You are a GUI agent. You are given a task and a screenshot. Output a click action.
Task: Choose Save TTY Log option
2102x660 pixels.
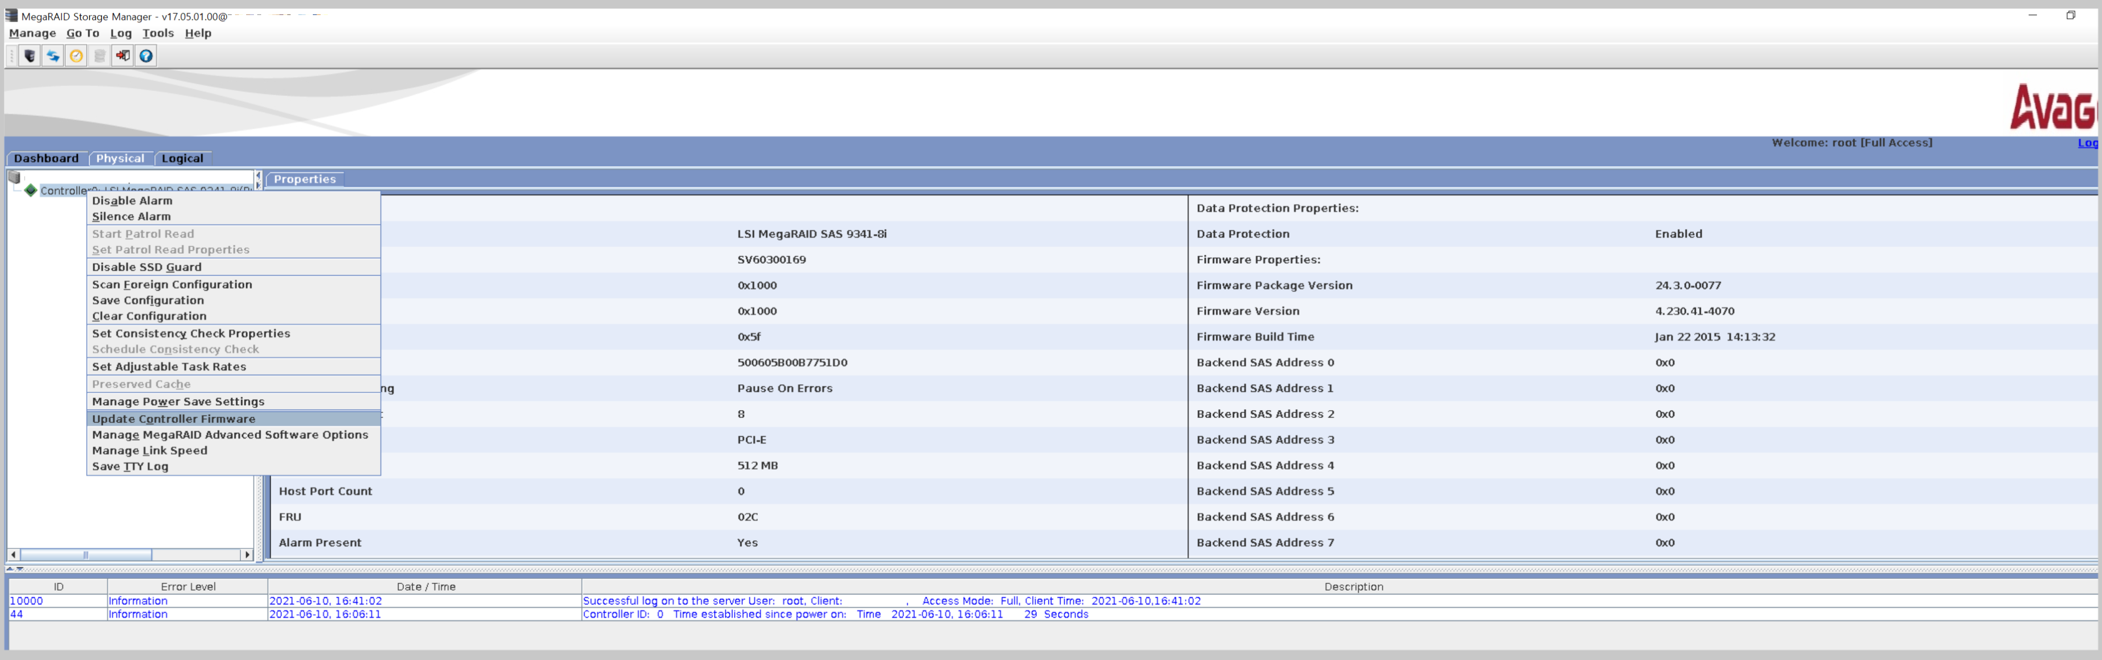(x=130, y=466)
